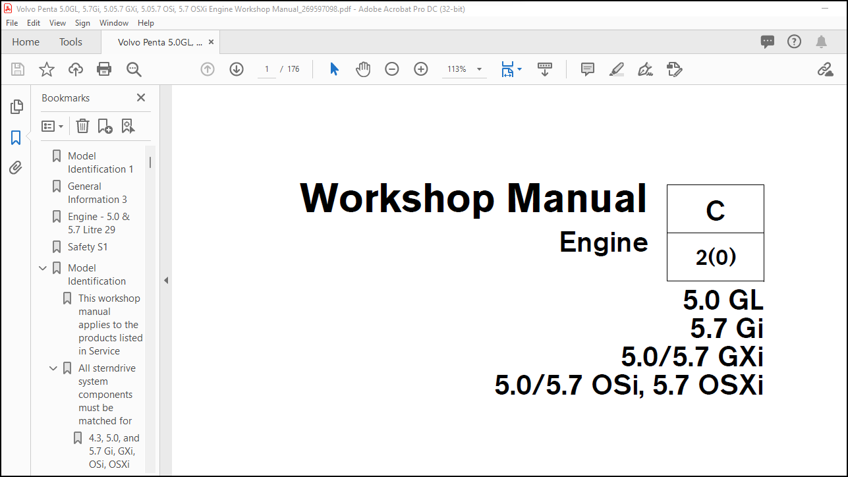The height and width of the screenshot is (477, 848).
Task: Open the File menu
Action: [x=12, y=22]
